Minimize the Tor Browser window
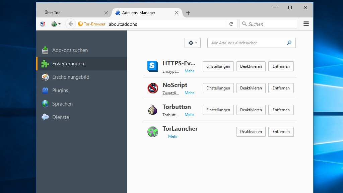The image size is (343, 193). [275, 7]
